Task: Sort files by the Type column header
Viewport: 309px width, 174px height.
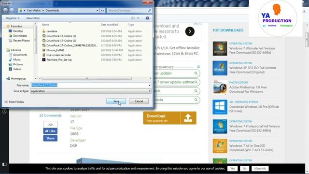Action: click(x=131, y=25)
